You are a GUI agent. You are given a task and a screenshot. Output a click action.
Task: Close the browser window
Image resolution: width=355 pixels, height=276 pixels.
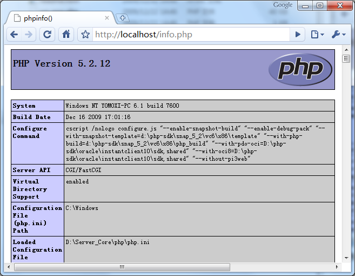pyautogui.click(x=340, y=5)
